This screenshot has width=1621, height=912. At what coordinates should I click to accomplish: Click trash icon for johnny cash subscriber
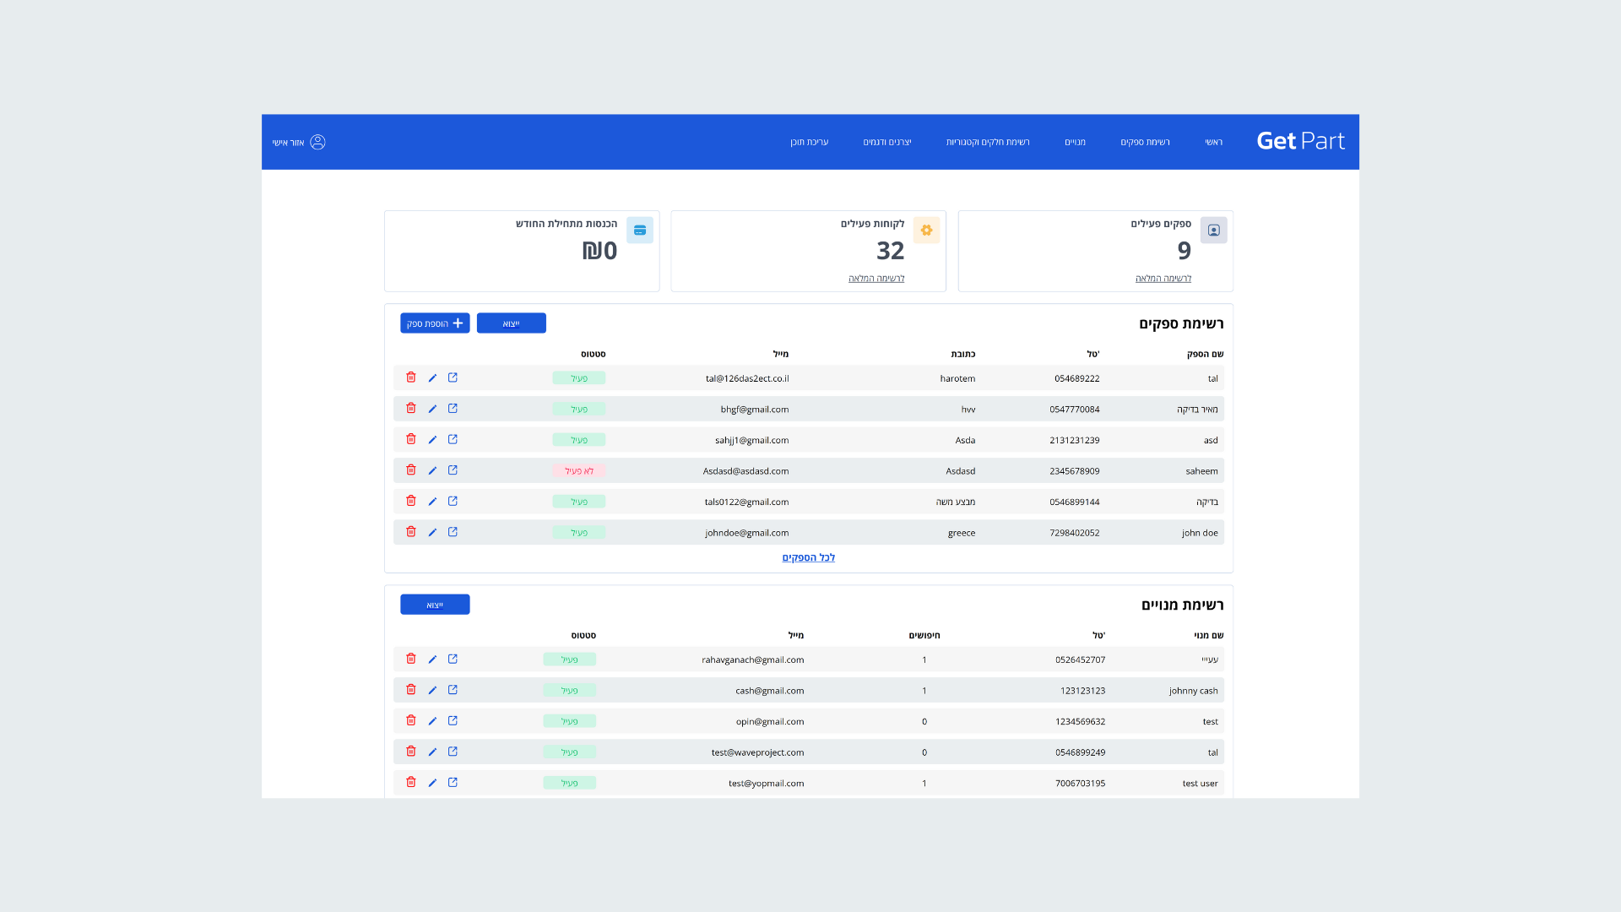tap(411, 690)
